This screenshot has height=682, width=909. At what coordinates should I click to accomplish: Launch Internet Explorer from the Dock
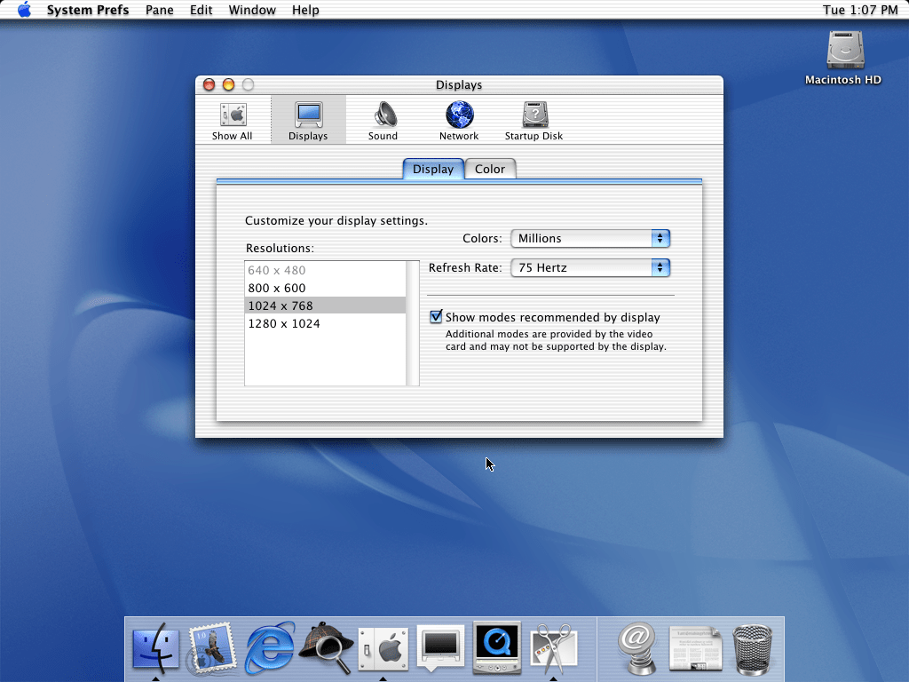(x=270, y=646)
